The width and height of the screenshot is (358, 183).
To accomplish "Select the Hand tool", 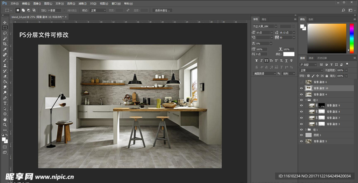I will coord(5,119).
